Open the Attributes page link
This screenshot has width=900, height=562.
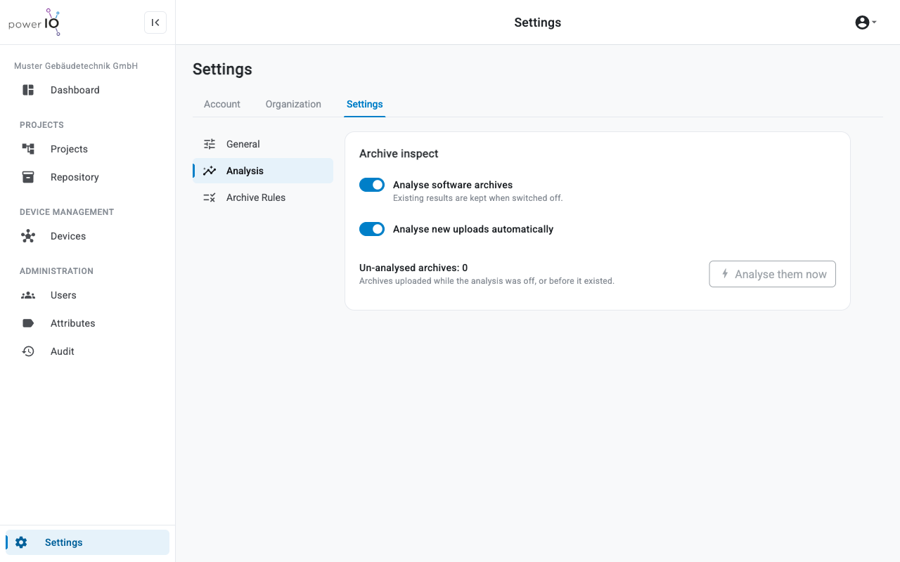tap(87, 323)
